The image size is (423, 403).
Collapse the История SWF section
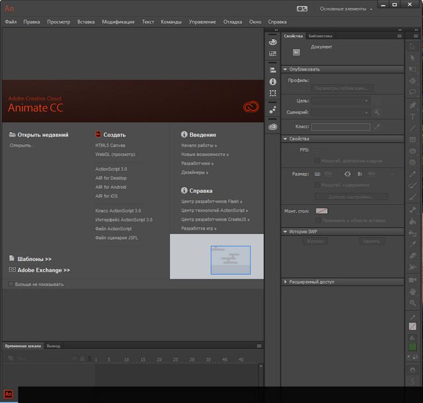pyautogui.click(x=285, y=231)
